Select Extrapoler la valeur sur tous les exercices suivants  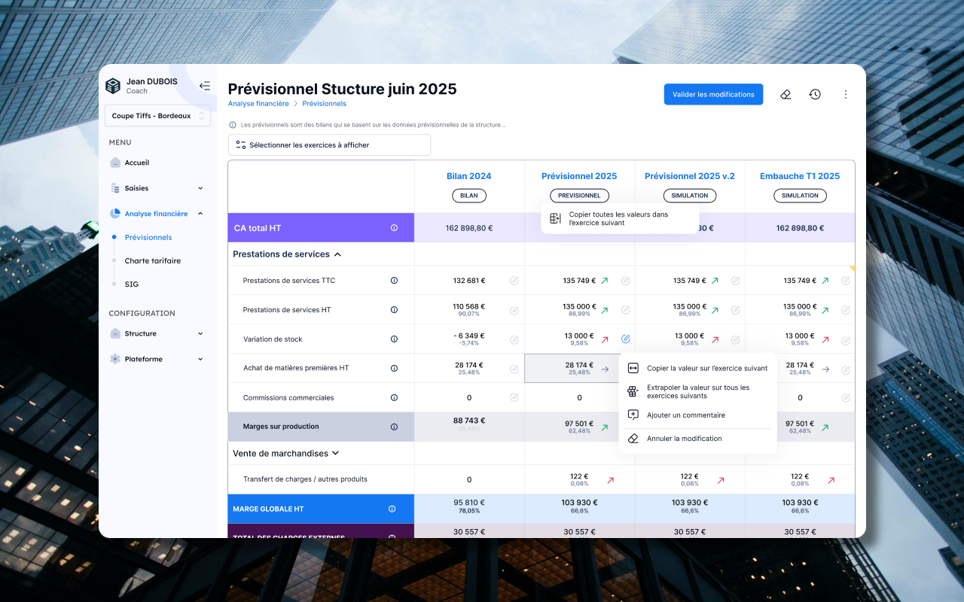point(697,391)
